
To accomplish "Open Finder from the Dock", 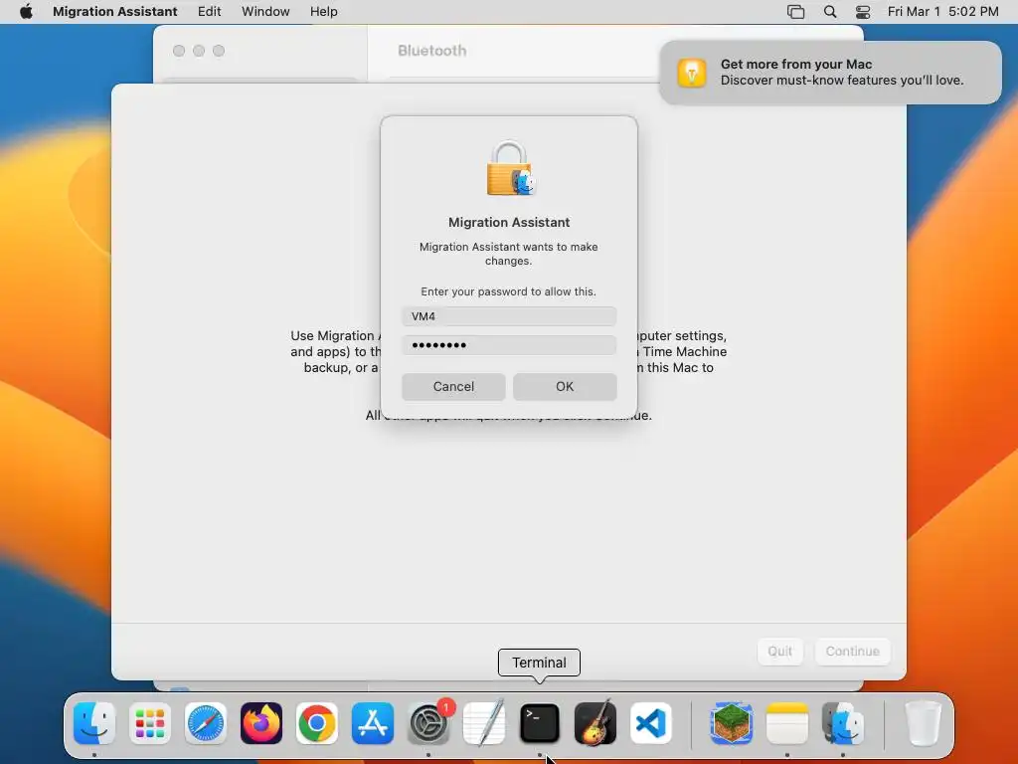I will (94, 723).
